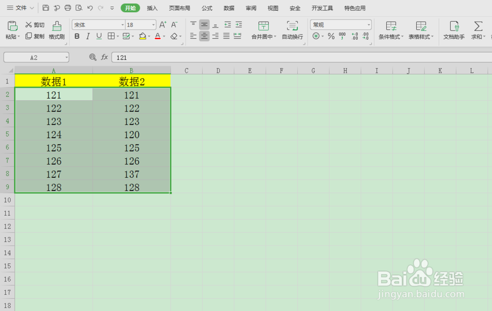The image size is (492, 311).
Task: Toggle Bold formatting
Action: click(x=77, y=36)
